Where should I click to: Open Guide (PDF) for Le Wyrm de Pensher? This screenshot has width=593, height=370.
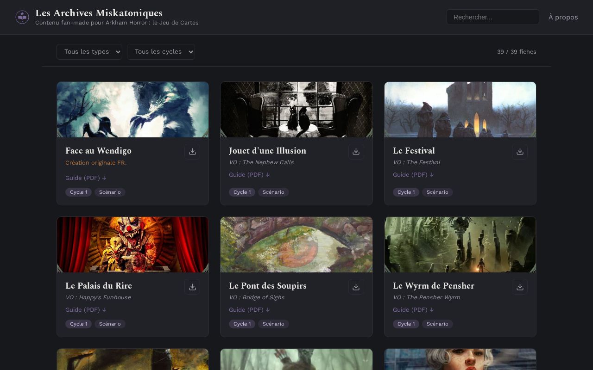coord(413,310)
